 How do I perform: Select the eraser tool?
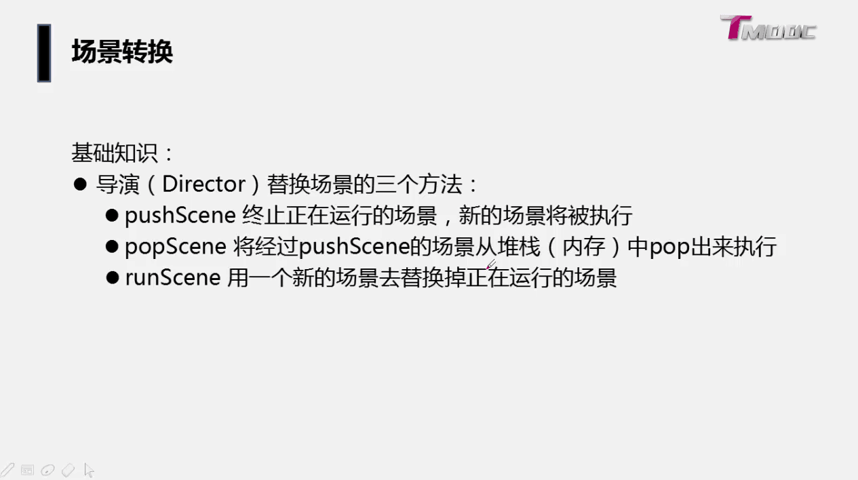(x=68, y=469)
